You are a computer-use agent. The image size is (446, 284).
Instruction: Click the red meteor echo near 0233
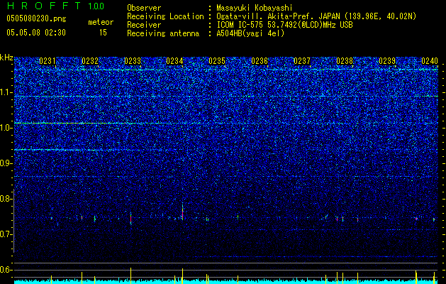click(x=131, y=219)
